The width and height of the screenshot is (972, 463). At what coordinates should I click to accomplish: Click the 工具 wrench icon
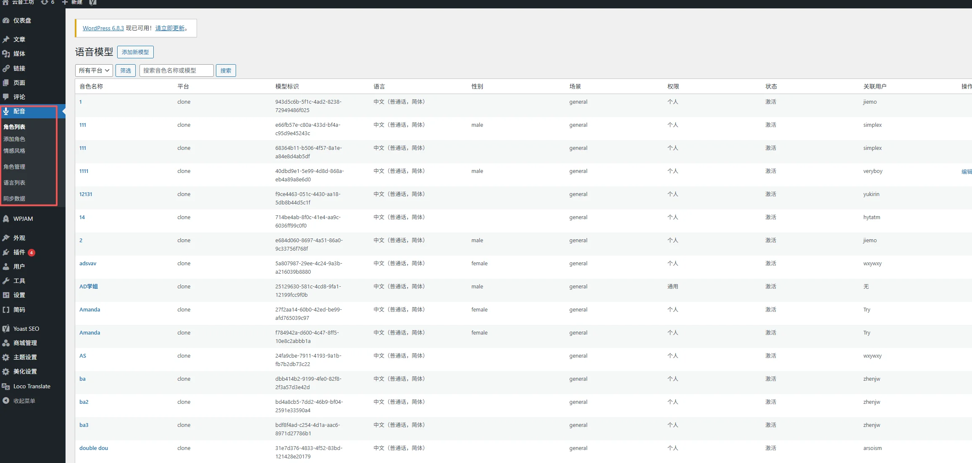tap(6, 281)
